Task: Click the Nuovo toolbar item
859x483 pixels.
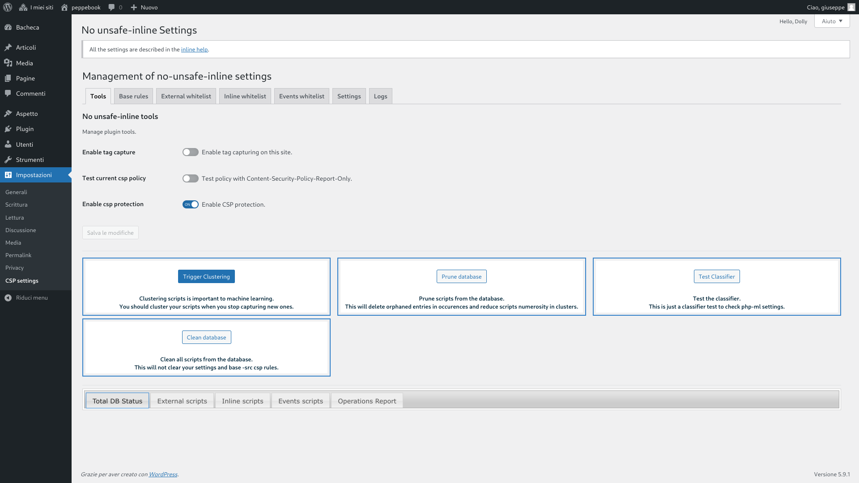Action: (x=144, y=7)
